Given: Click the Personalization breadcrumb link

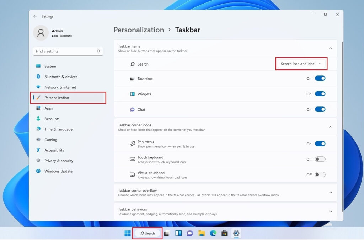Looking at the screenshot, I should point(139,30).
